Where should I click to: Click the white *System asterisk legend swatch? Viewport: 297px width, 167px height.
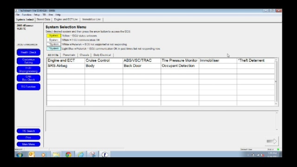54,45
